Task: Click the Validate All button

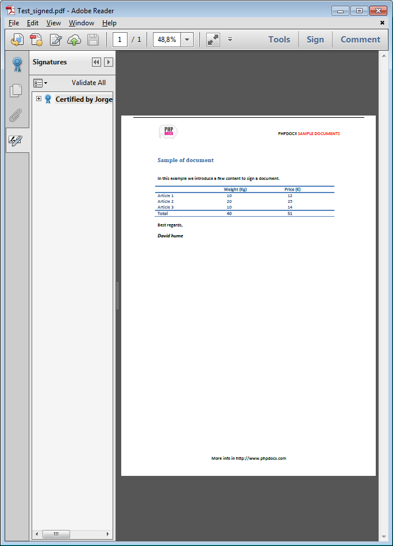Action: (88, 83)
